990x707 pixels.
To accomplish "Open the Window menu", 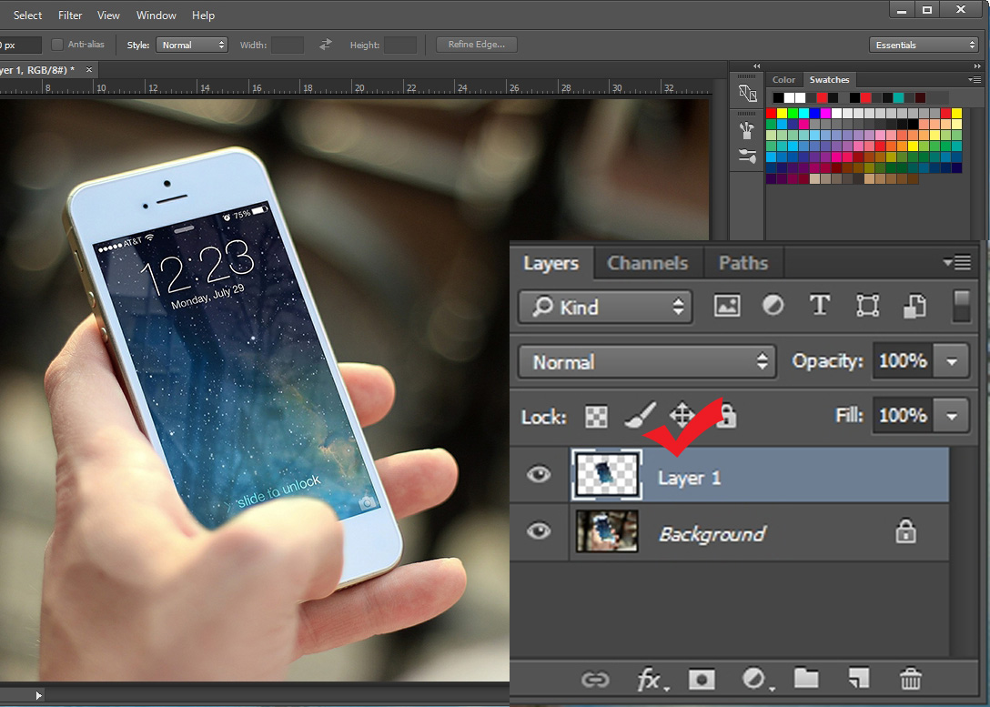I will (156, 15).
